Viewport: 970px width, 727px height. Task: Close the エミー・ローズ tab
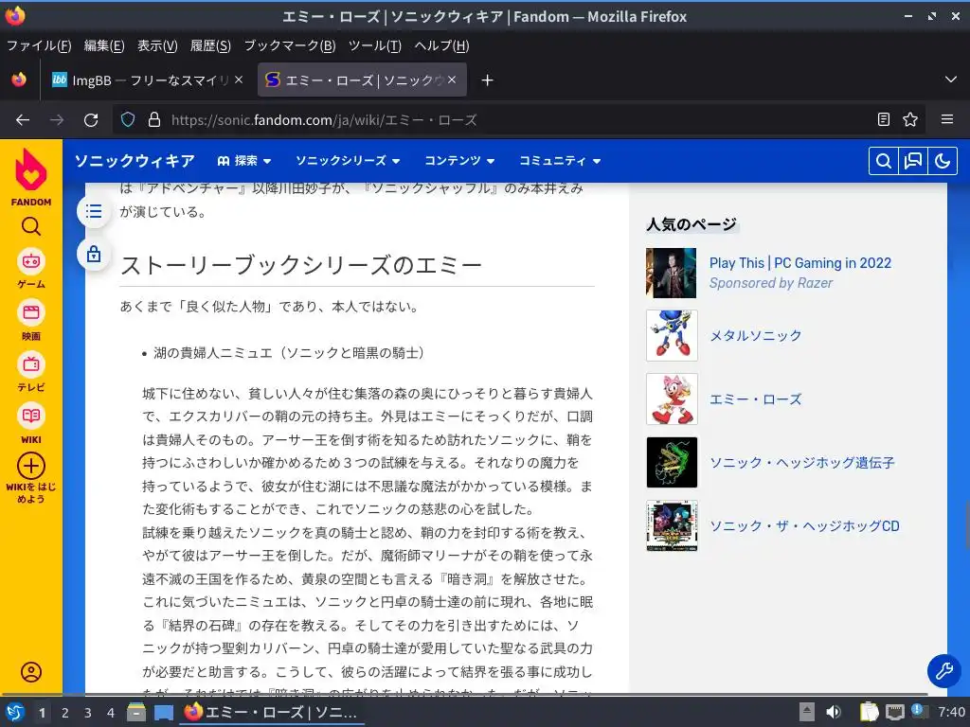coord(452,80)
